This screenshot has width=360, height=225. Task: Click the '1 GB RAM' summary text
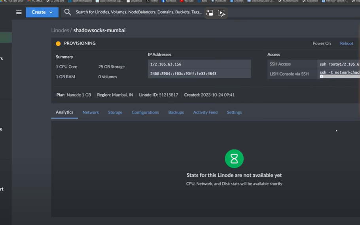[65, 77]
